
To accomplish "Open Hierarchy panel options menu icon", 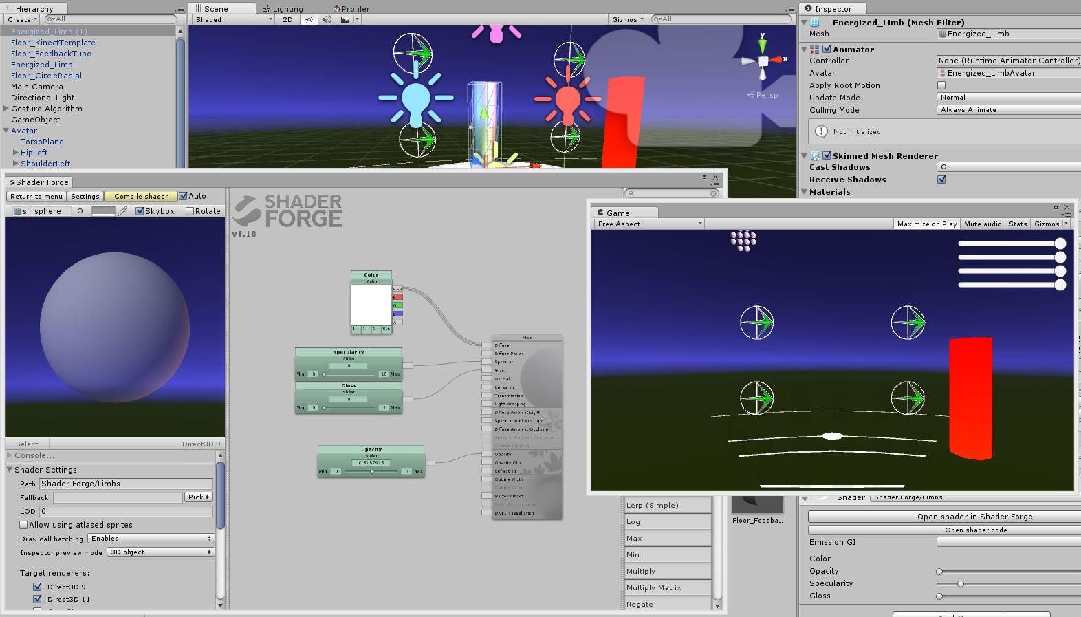I will 178,10.
